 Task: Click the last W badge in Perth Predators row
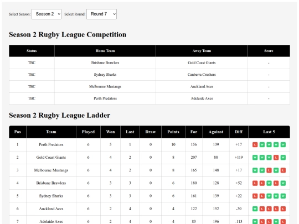(283, 144)
